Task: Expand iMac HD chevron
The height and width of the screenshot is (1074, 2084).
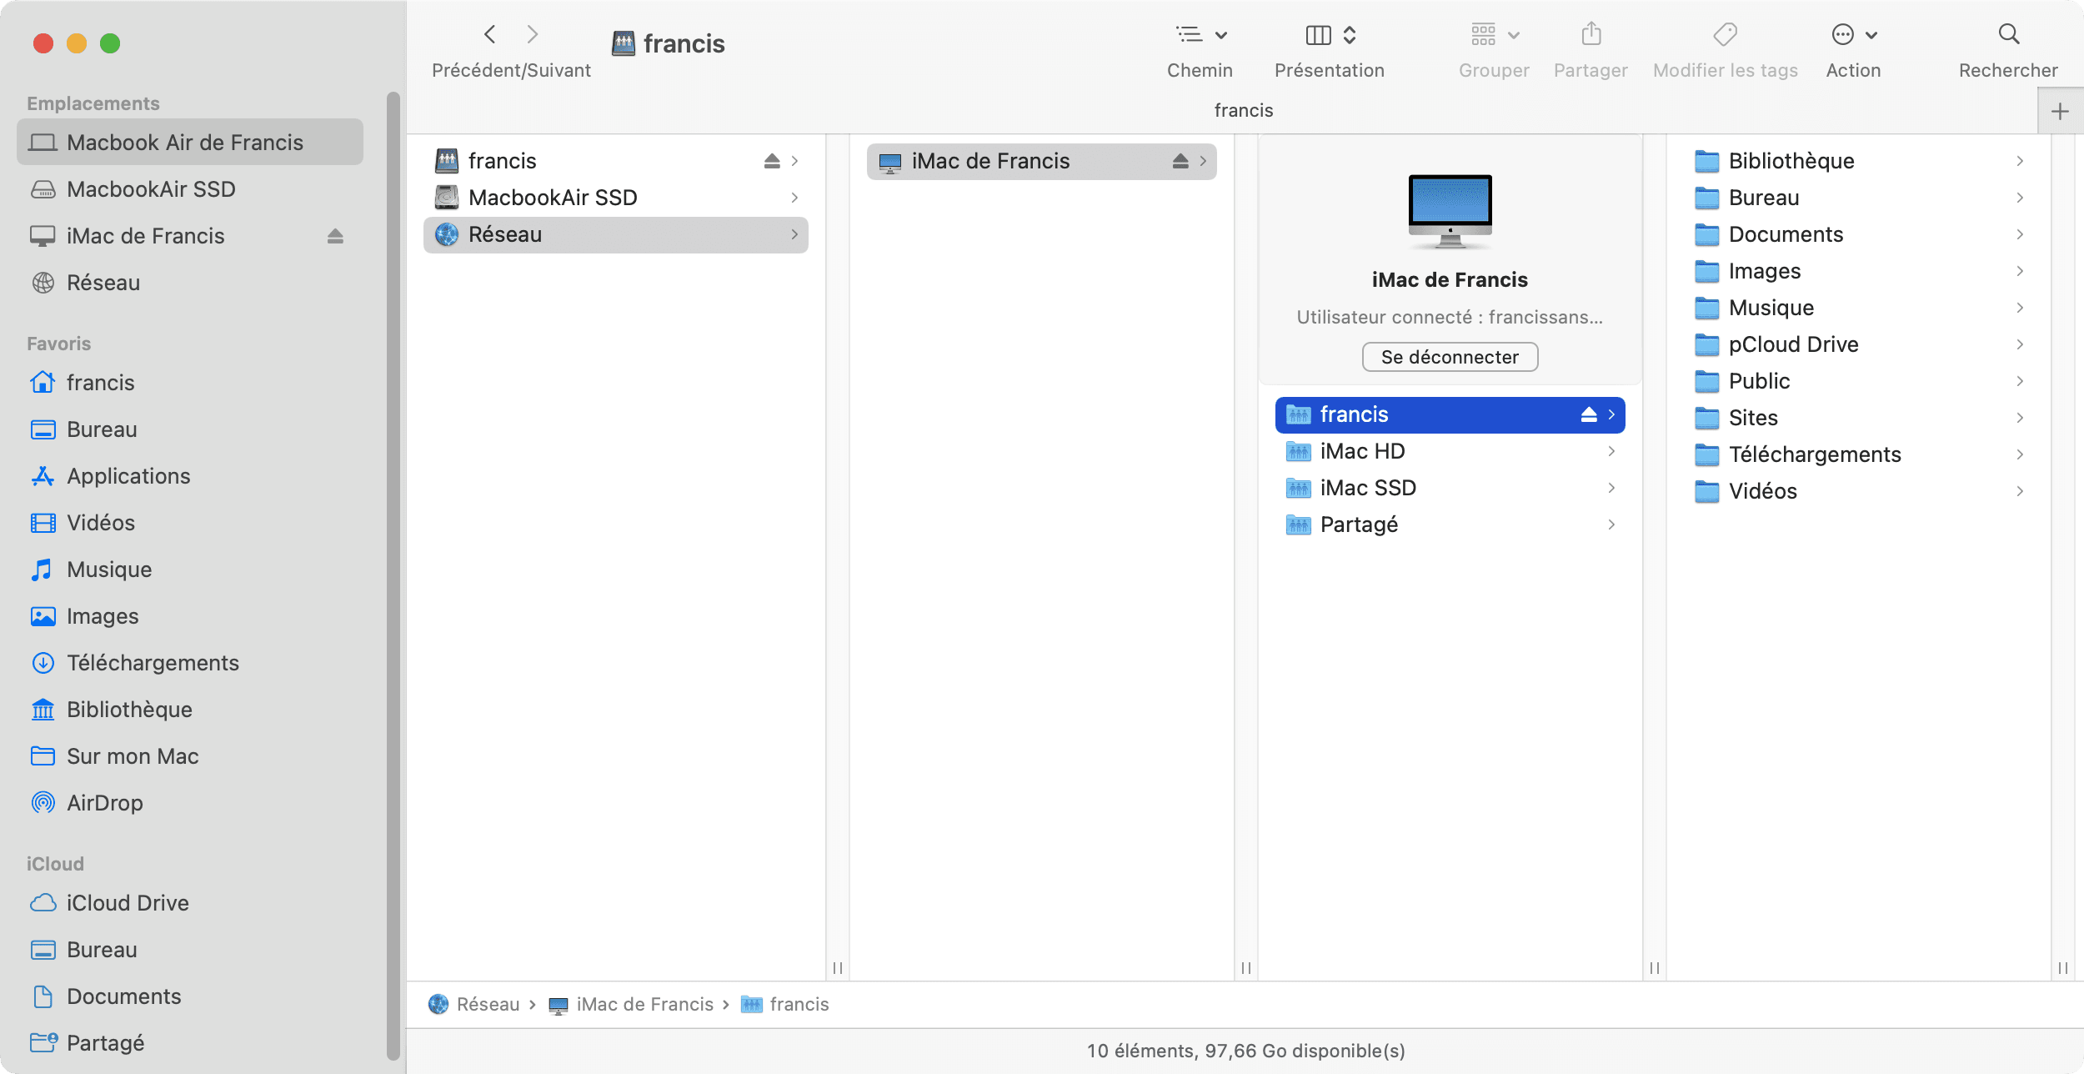Action: coord(1611,451)
